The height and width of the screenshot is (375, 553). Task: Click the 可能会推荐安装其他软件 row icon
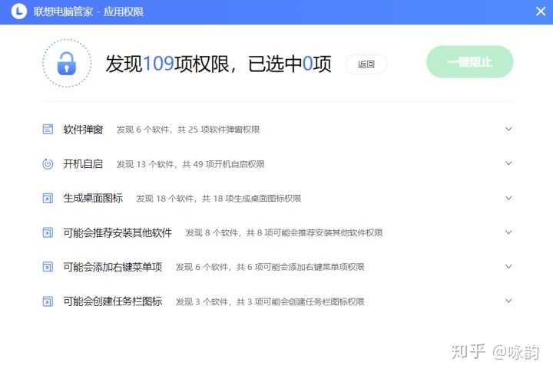pos(48,232)
